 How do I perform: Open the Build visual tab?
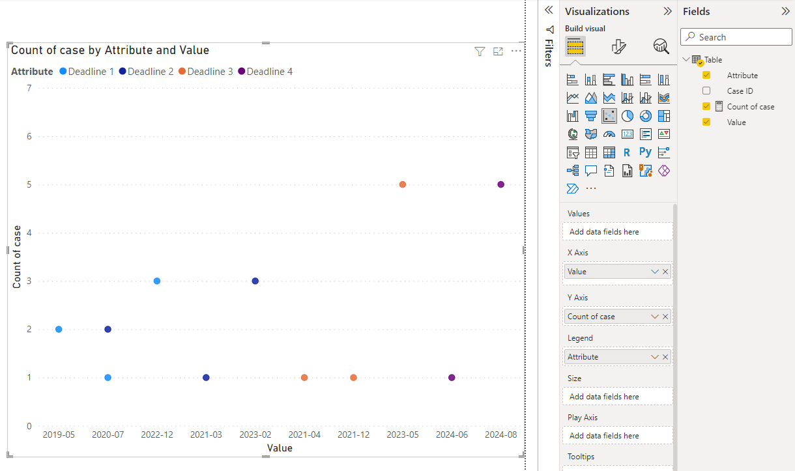(x=575, y=46)
